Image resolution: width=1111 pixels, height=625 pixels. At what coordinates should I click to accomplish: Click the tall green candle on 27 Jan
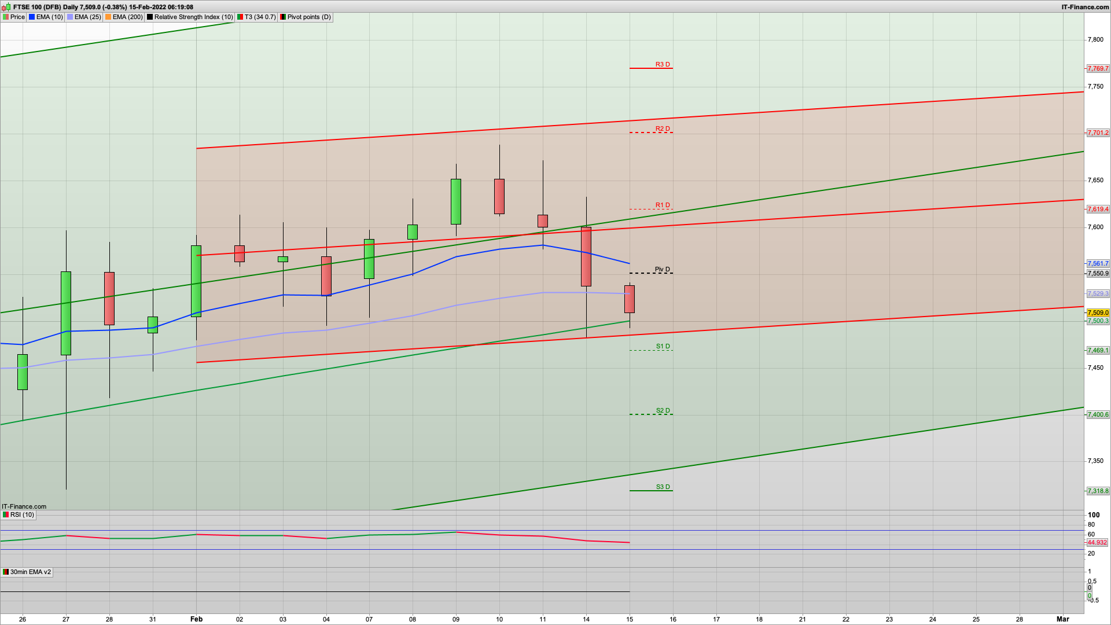(x=66, y=313)
